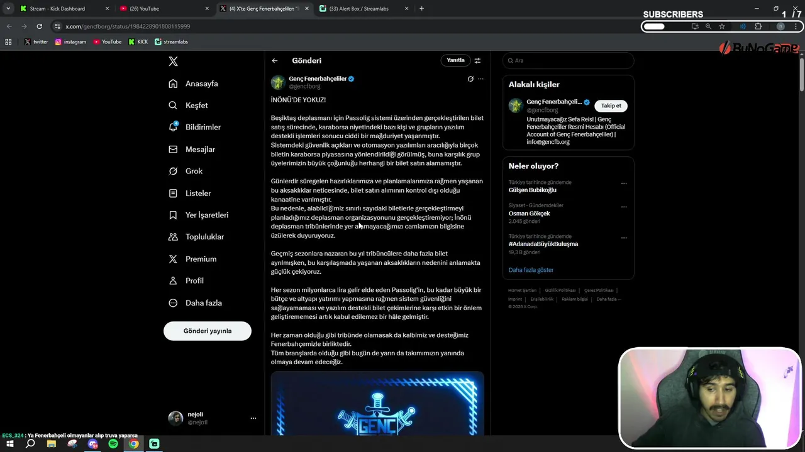Open KICK bookmark
Viewport: 805px width, 452px height.
(x=138, y=42)
